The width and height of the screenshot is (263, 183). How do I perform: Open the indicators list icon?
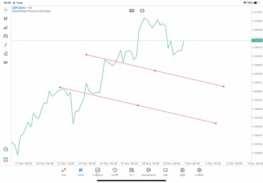(6, 27)
